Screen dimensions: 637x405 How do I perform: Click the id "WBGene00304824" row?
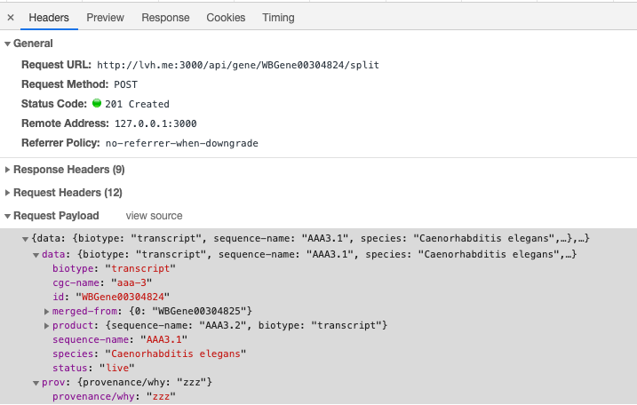tap(111, 297)
